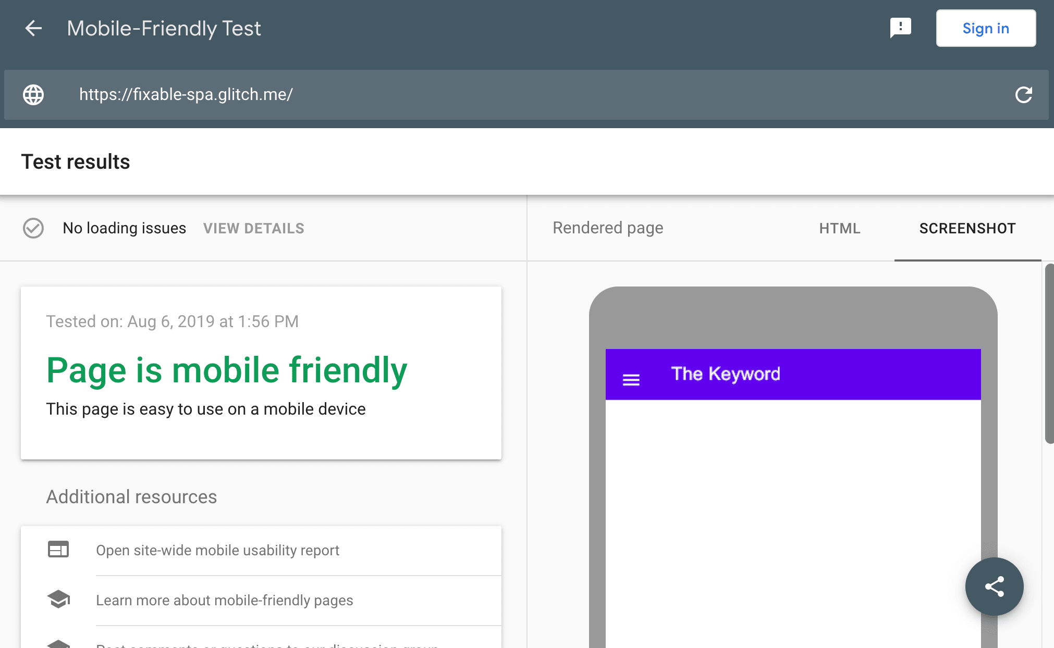Click the site-wide report icon
Viewport: 1054px width, 648px height.
coord(59,550)
